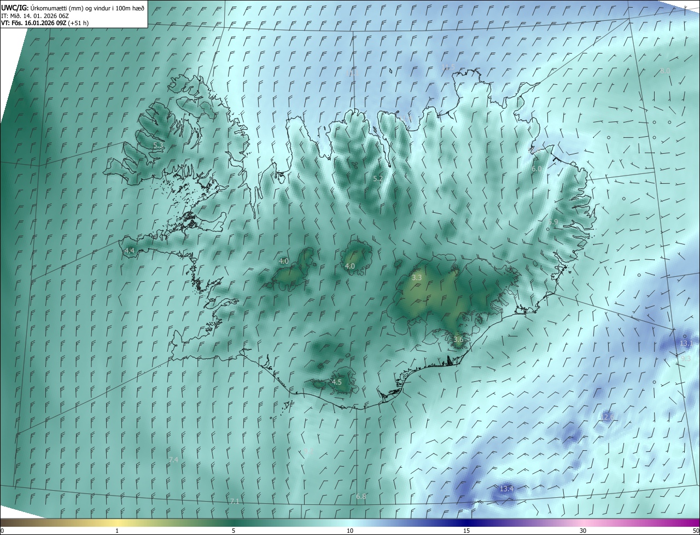Click the 9.3 value below 13.1
Viewport: 700px width, 535px height.
tap(686, 358)
